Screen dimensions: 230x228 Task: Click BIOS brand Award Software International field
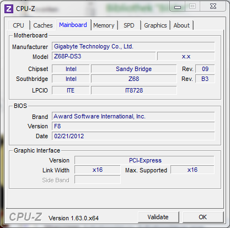pos(133,116)
